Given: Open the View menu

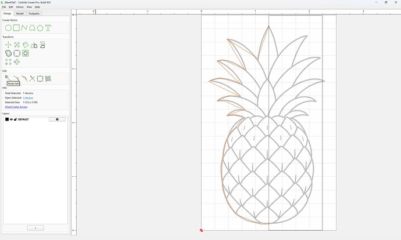Looking at the screenshot, I should (29, 7).
